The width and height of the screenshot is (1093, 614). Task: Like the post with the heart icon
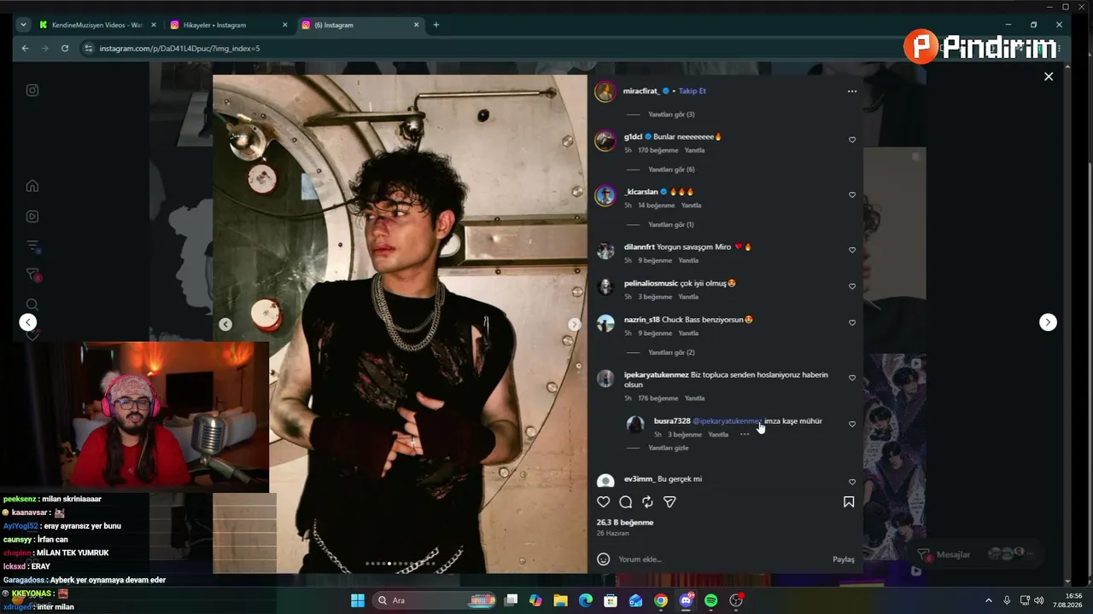(604, 502)
